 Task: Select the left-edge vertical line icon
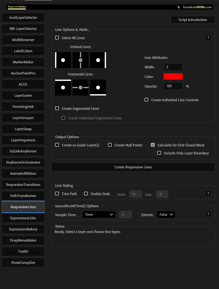[x=63, y=60]
